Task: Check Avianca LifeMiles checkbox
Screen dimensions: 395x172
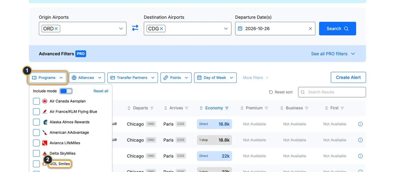Action: [36, 143]
